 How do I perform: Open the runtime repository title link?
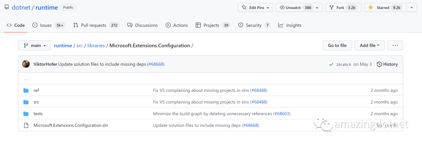click(46, 7)
